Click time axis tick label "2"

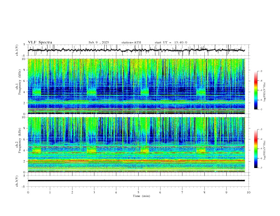click(x=72, y=192)
